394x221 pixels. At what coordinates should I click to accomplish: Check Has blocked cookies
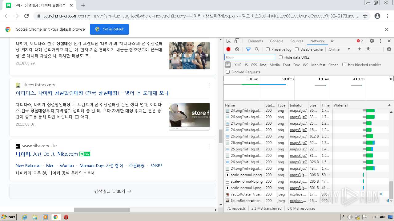pyautogui.click(x=344, y=64)
